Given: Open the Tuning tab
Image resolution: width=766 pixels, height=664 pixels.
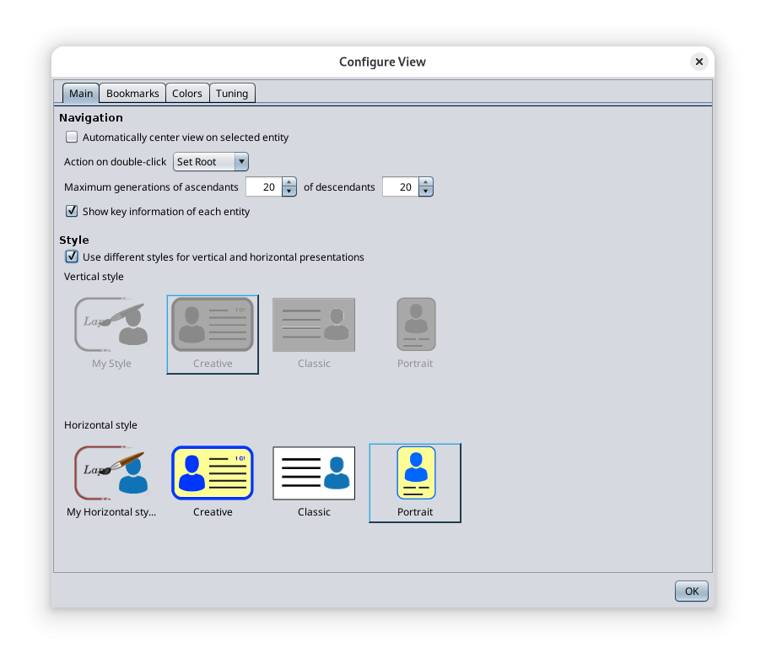Looking at the screenshot, I should (x=232, y=94).
